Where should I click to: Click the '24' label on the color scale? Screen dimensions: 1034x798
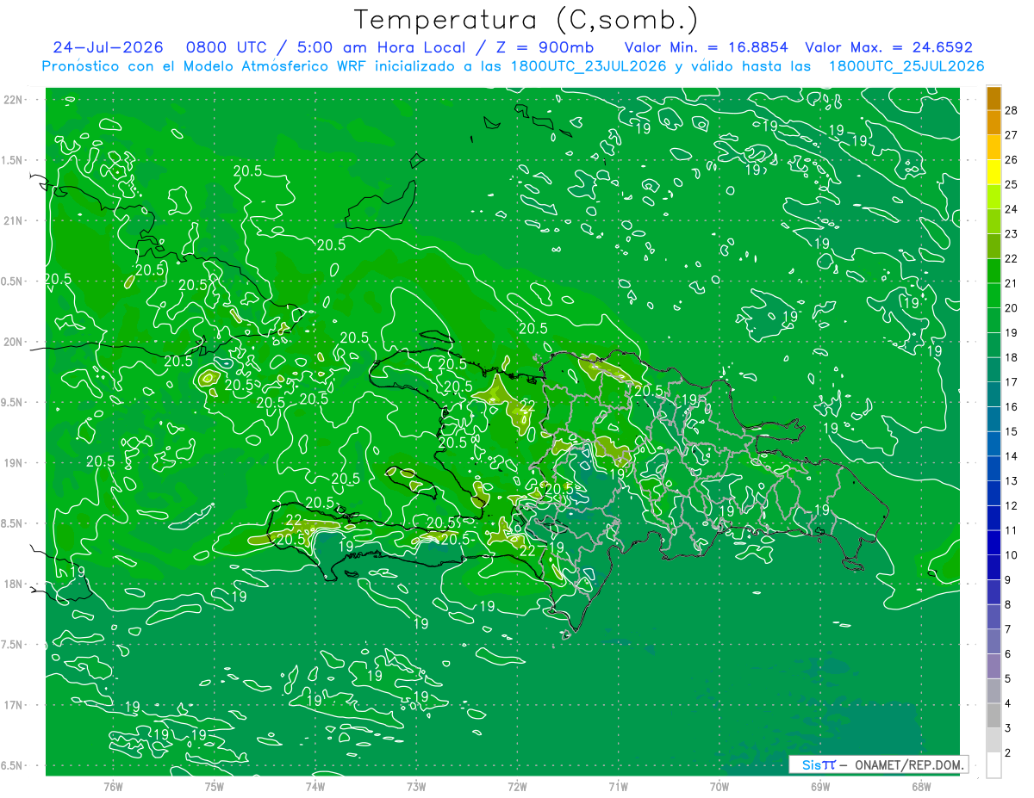1012,209
